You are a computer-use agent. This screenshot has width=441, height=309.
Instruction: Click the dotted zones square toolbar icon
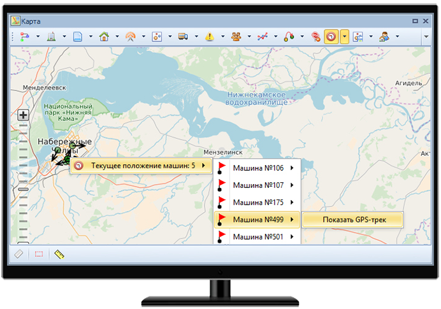pos(157,36)
